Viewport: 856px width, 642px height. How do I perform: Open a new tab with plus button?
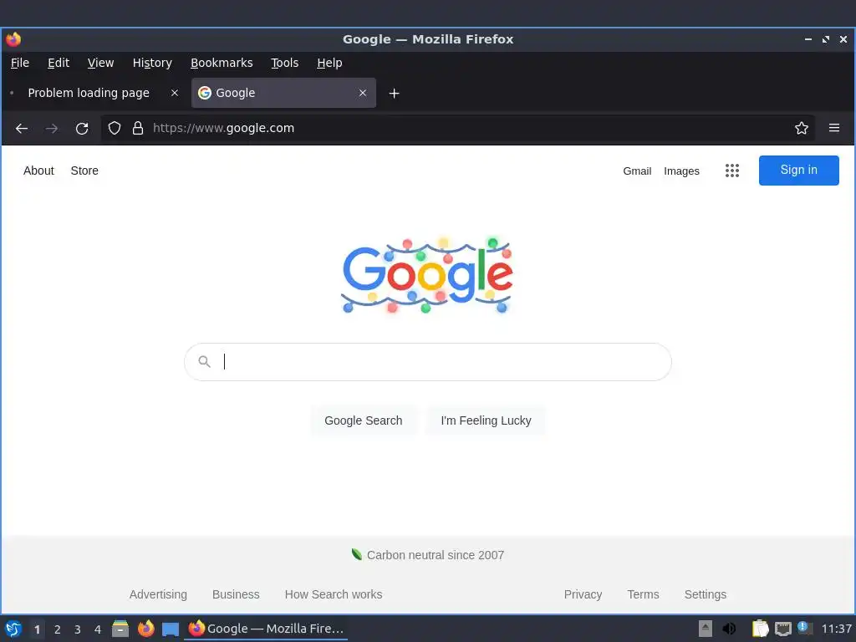click(x=395, y=94)
